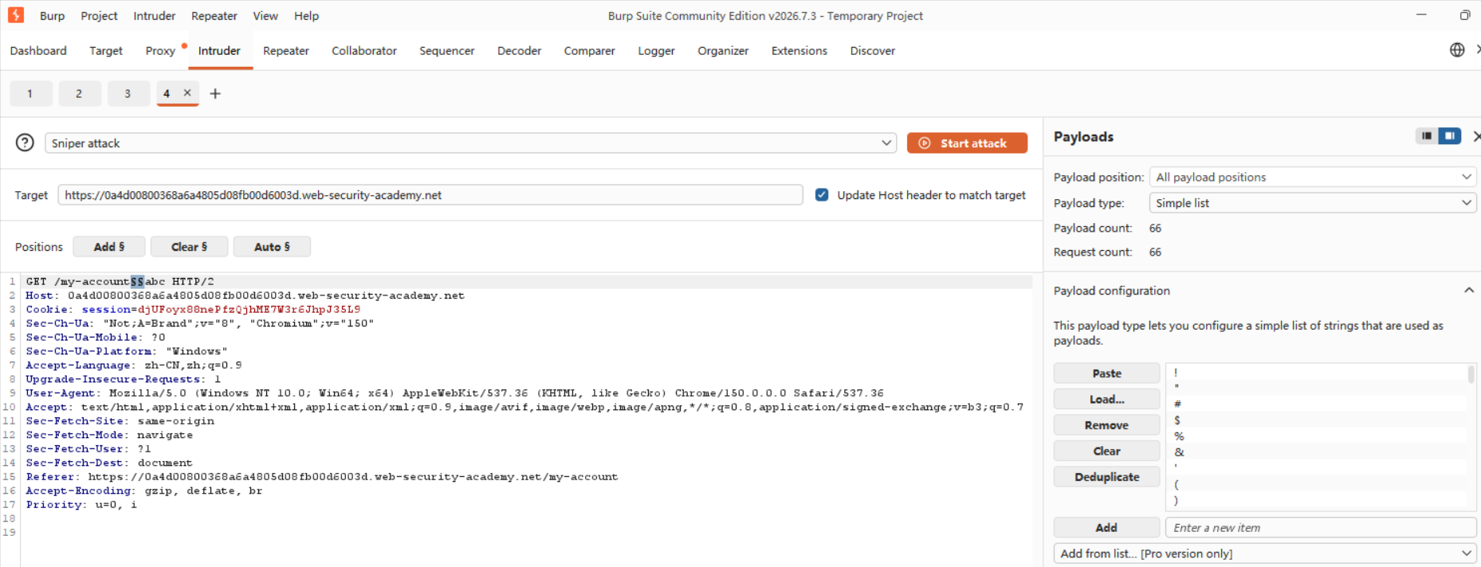Select Intruder attack tab 1
Image resolution: width=1481 pixels, height=567 pixels.
coord(30,93)
